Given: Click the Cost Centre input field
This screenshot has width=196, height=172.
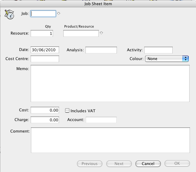Looking at the screenshot, I should (x=45, y=59).
